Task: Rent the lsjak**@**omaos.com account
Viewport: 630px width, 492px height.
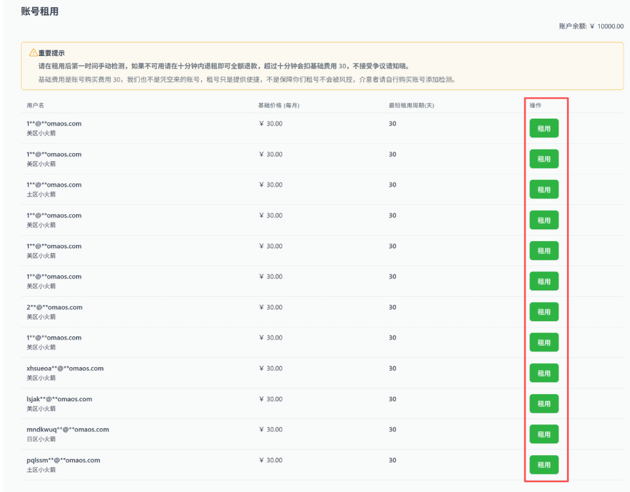Action: 544,403
